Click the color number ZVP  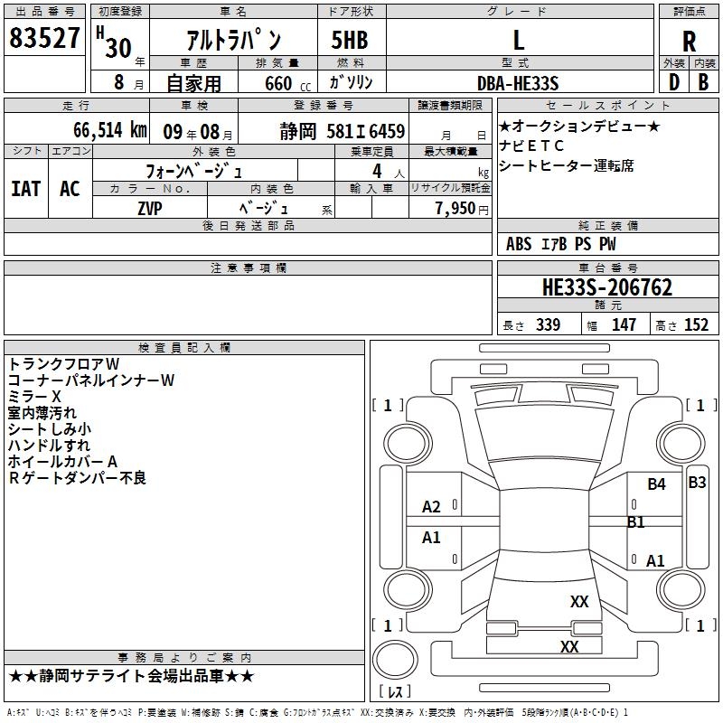[150, 207]
